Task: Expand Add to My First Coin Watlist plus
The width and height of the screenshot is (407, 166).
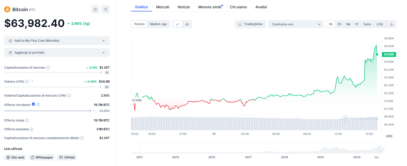Action: point(103,41)
